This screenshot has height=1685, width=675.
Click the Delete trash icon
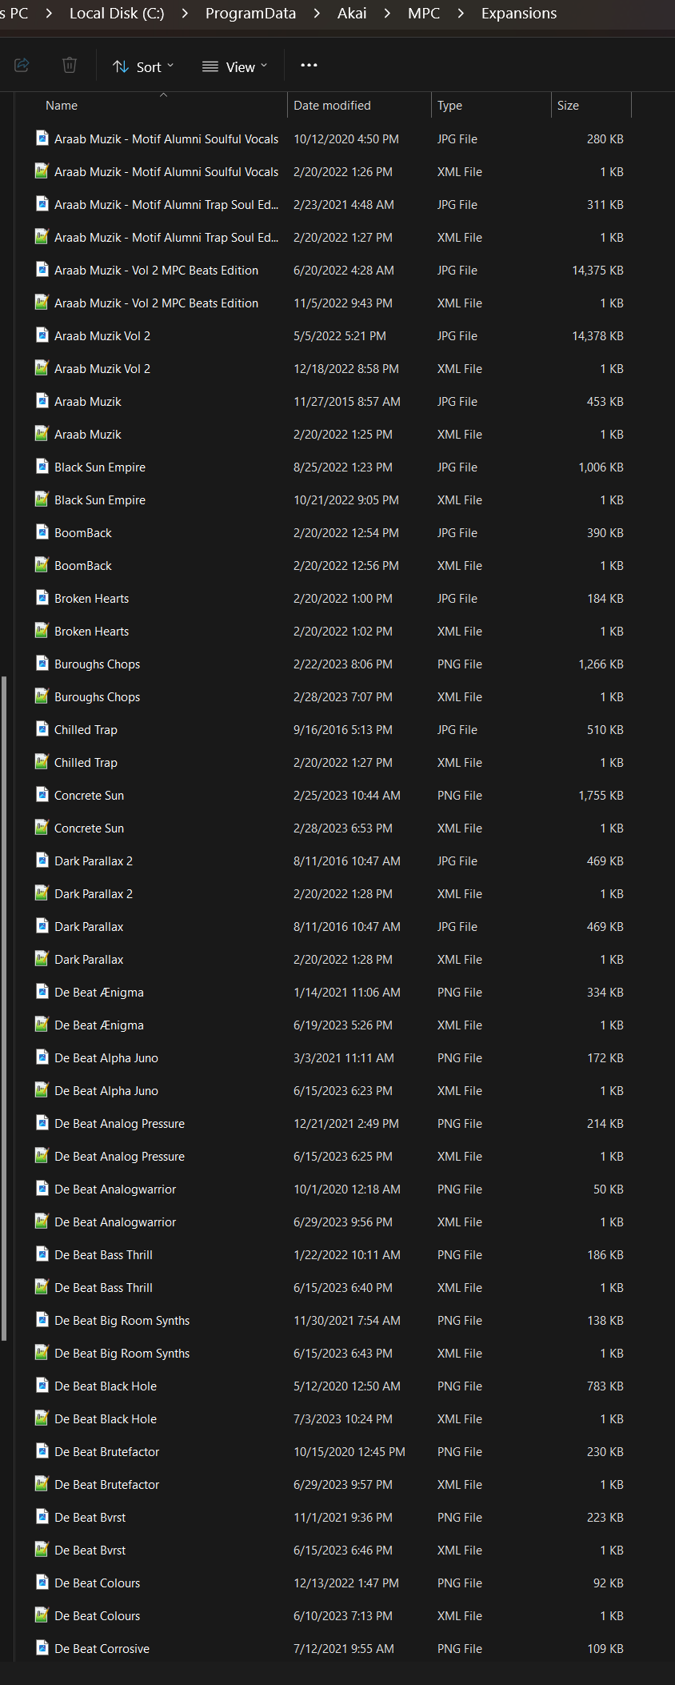click(x=70, y=66)
